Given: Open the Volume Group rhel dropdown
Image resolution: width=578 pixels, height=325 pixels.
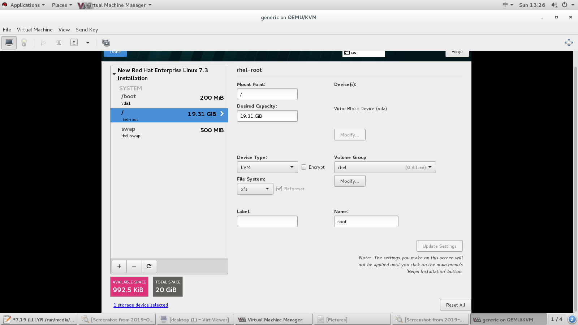Looking at the screenshot, I should coord(385,167).
